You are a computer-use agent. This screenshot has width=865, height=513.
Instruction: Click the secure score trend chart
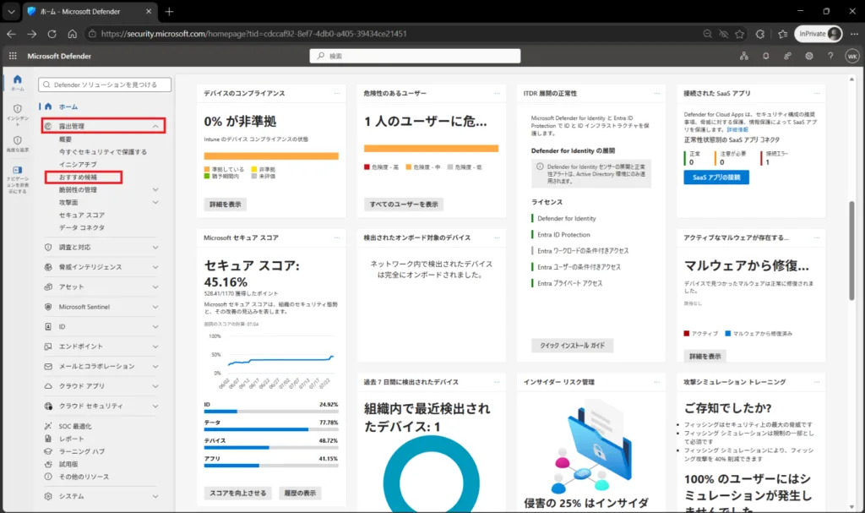coord(271,362)
